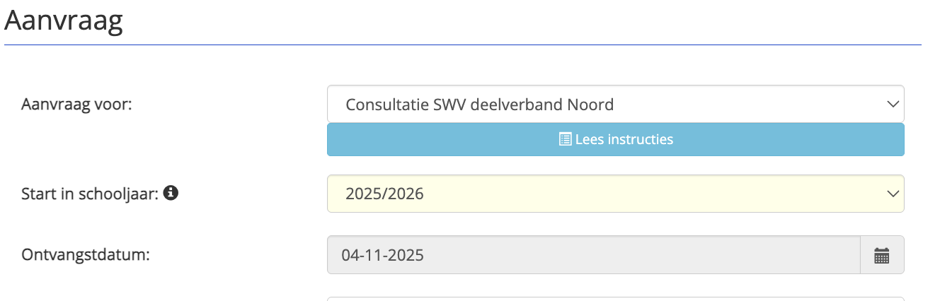940x301 pixels.
Task: Open the calendar picker icon for Ontvangstdatum
Action: [881, 255]
